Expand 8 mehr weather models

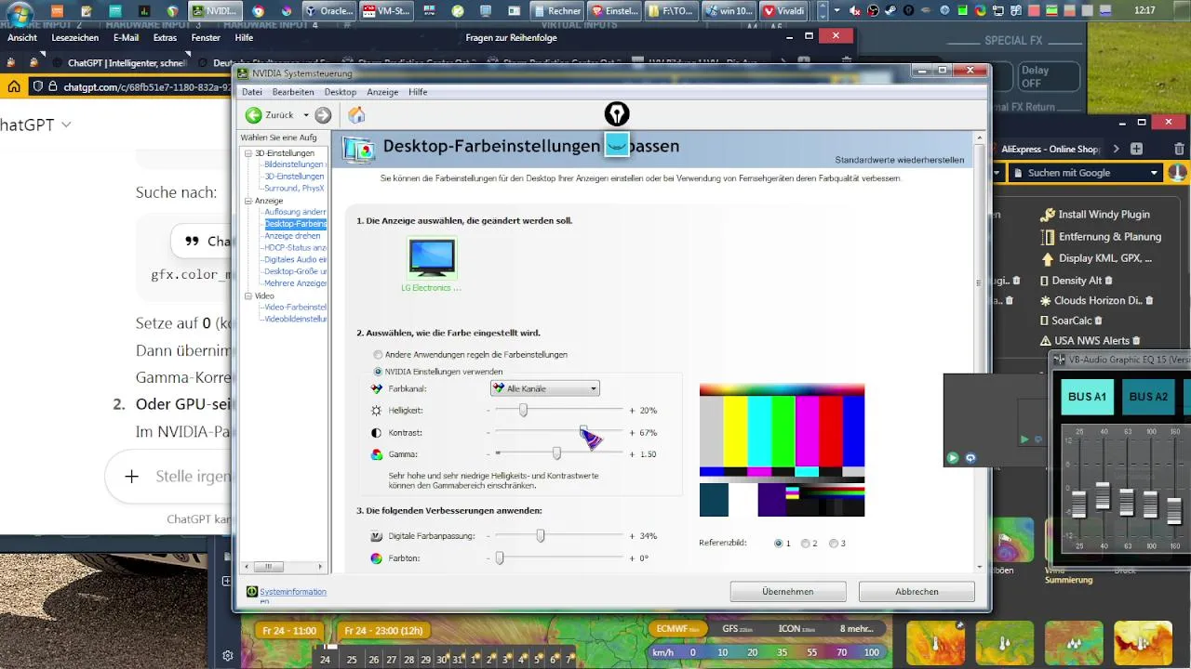coord(856,629)
